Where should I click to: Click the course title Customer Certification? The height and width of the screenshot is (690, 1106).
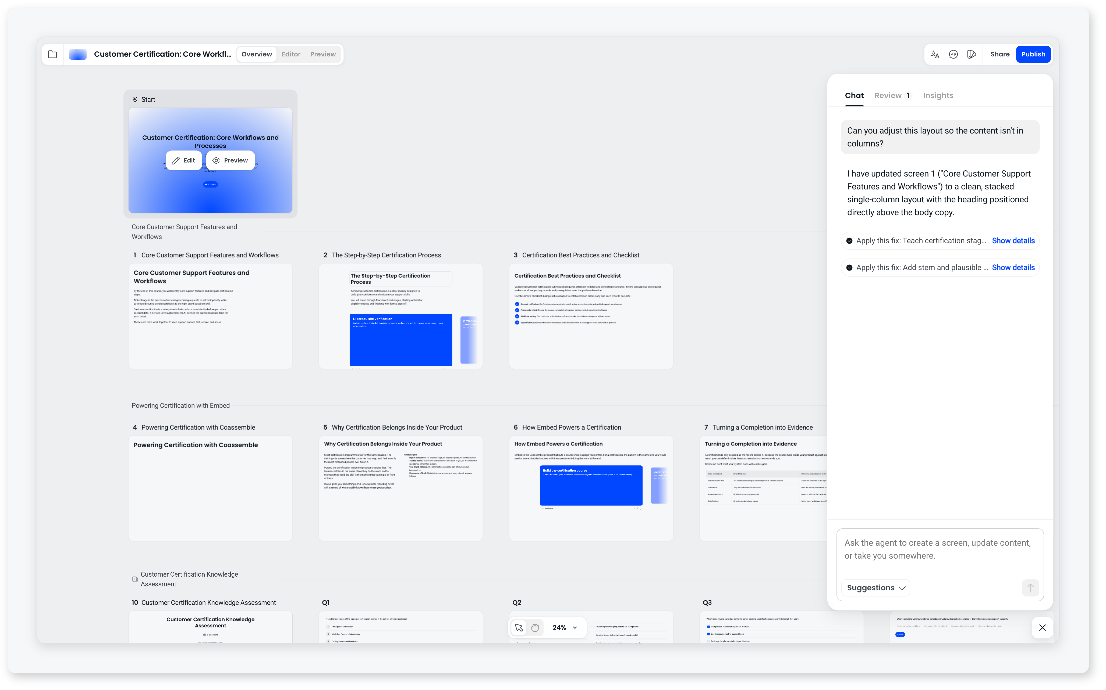[163, 54]
